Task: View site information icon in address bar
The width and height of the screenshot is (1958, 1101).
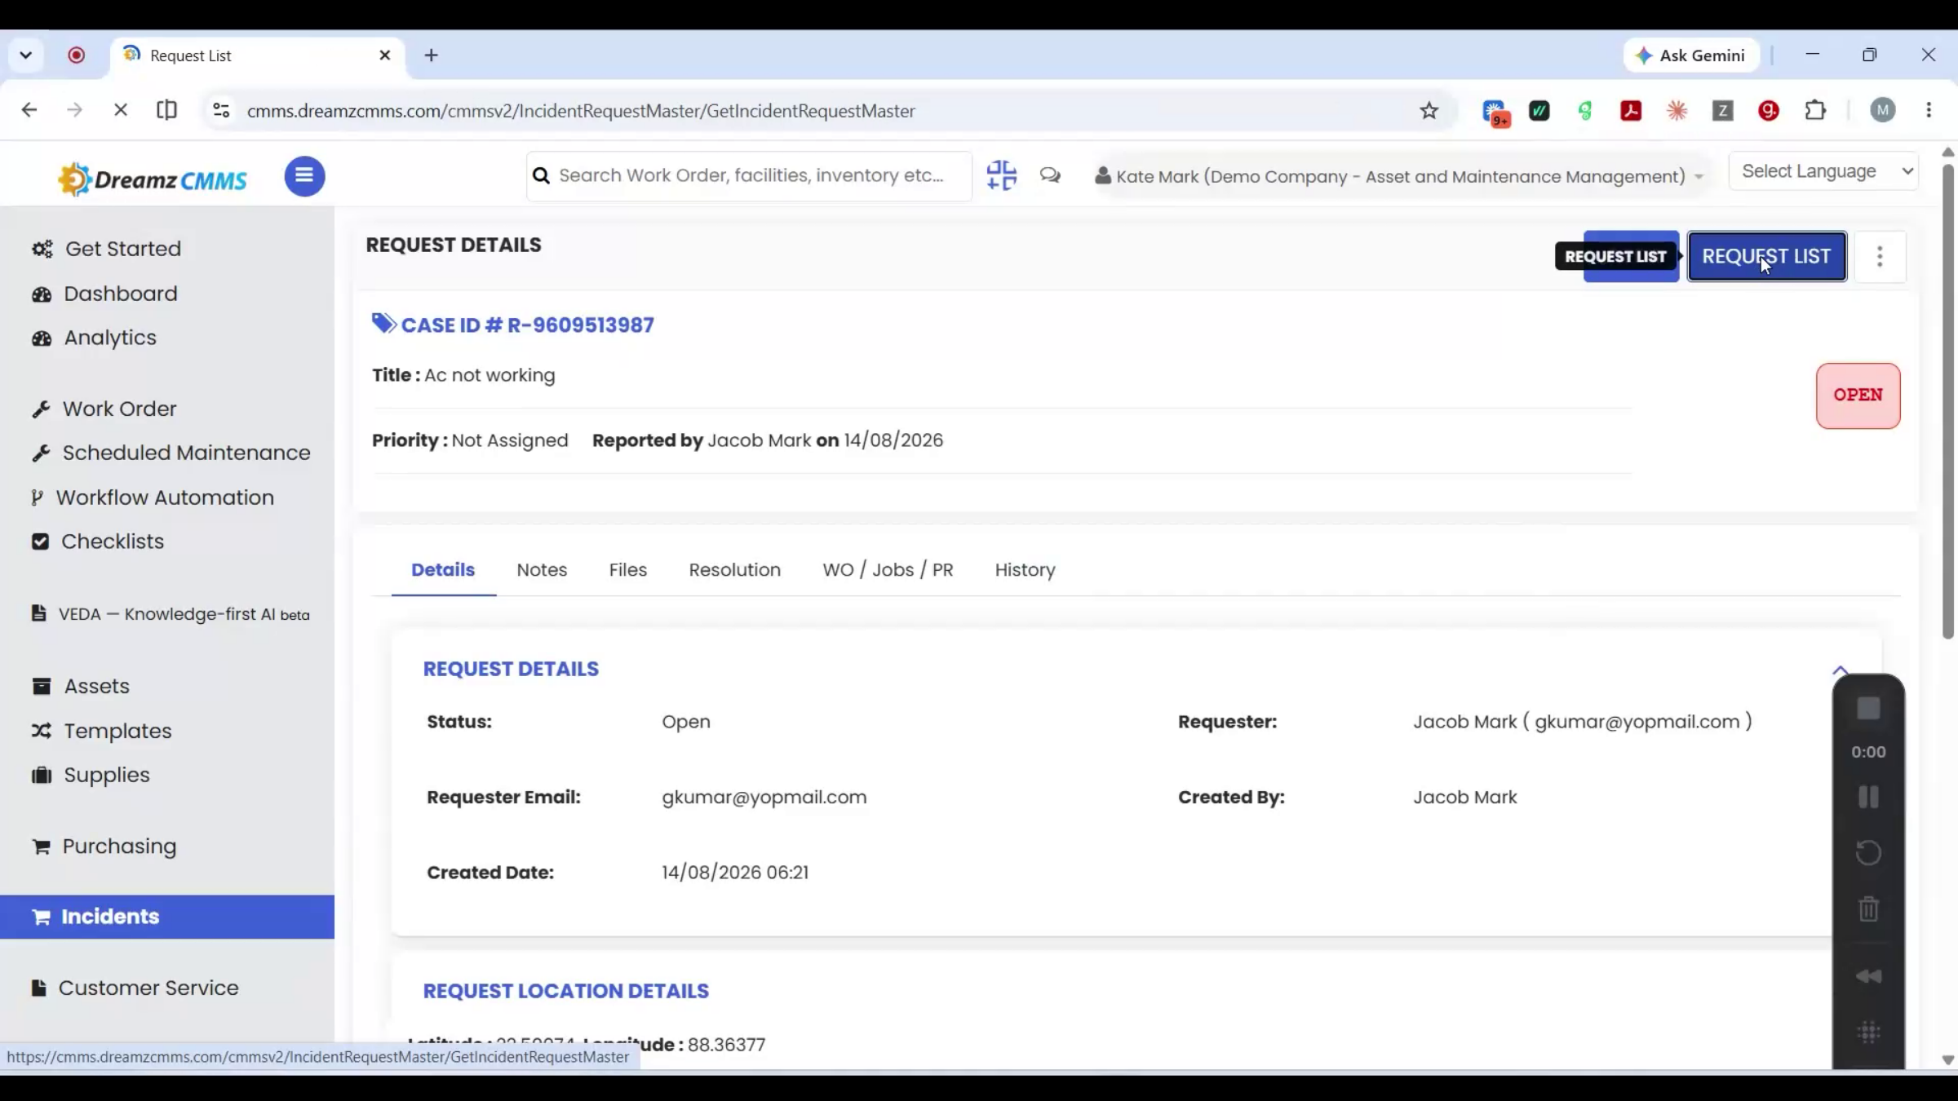Action: coord(220,110)
